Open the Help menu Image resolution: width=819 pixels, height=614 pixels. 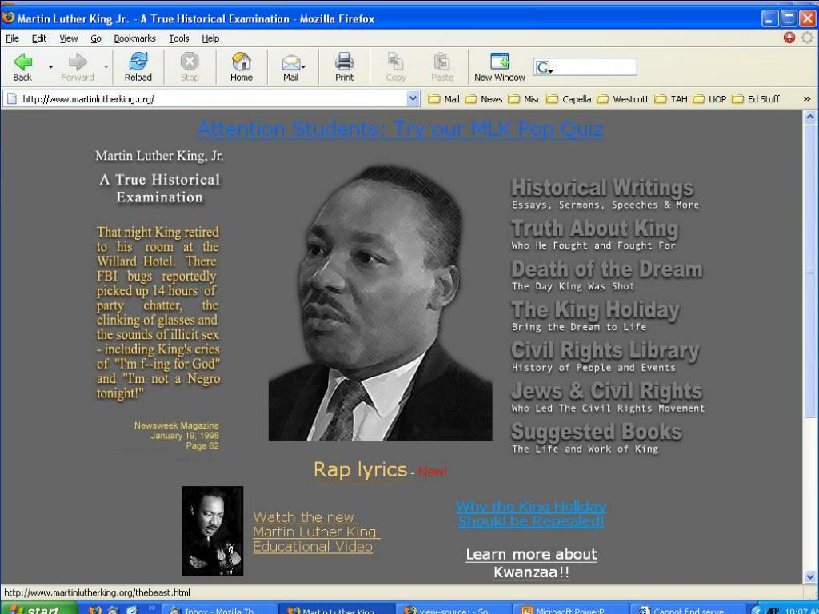pyautogui.click(x=210, y=38)
